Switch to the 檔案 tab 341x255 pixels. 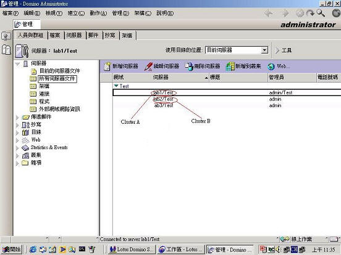coord(55,35)
